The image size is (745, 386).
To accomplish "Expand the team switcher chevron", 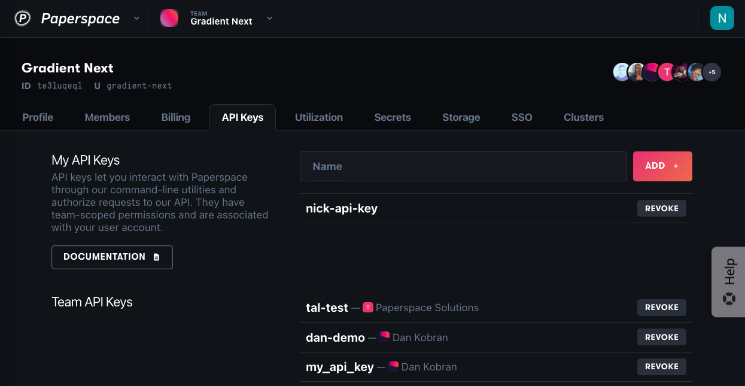I will (x=269, y=19).
